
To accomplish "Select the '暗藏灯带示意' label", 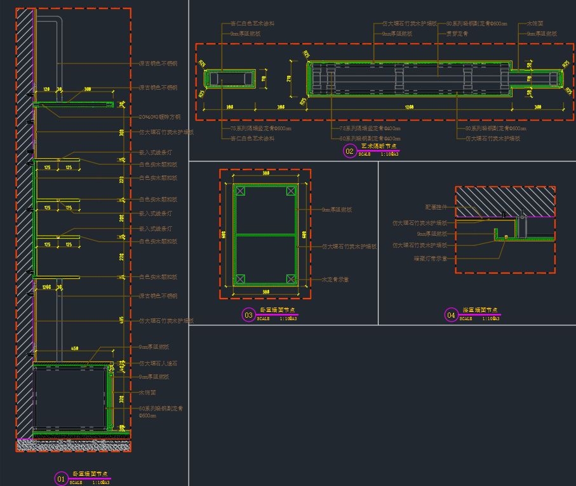I will coord(431,259).
